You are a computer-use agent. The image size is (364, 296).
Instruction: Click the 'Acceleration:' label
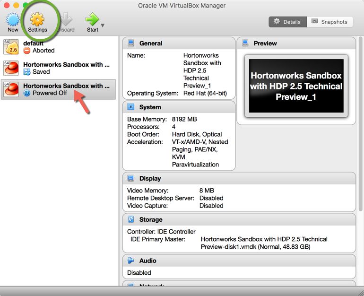pos(145,142)
